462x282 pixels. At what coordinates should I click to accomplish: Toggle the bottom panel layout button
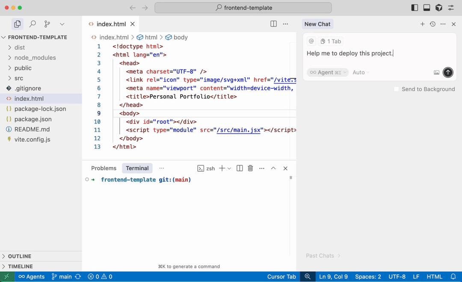(426, 8)
